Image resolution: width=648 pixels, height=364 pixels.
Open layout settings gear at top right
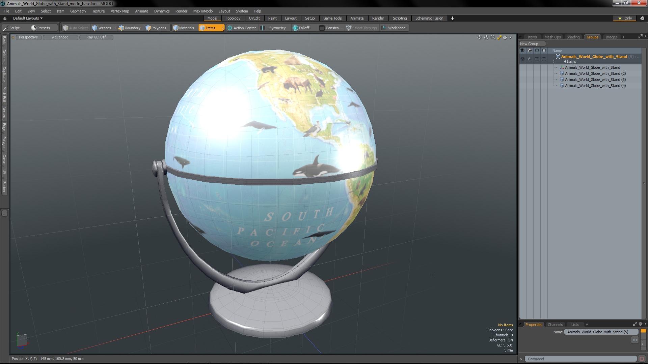coord(642,18)
